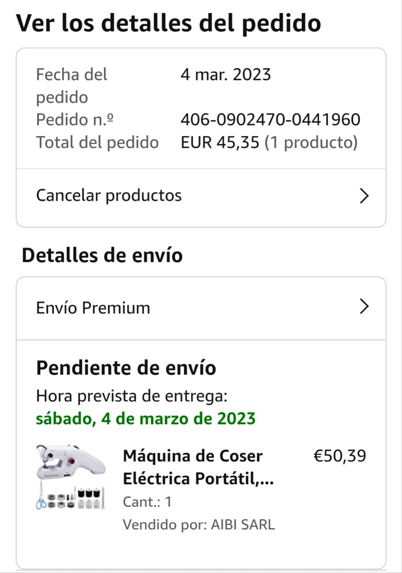Click the Pedido n.º label
This screenshot has width=402, height=573.
74,120
